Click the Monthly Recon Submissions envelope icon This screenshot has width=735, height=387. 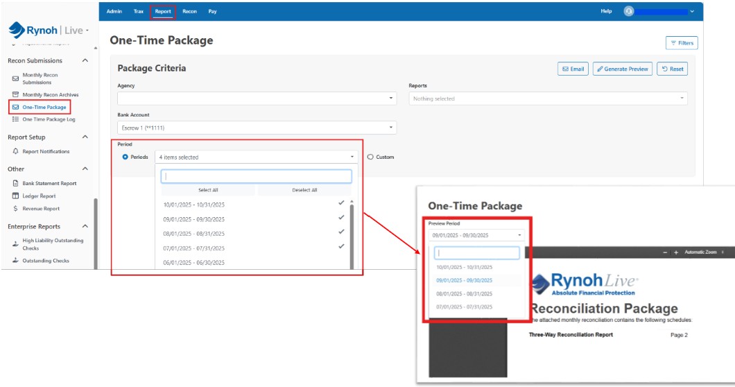coord(15,78)
